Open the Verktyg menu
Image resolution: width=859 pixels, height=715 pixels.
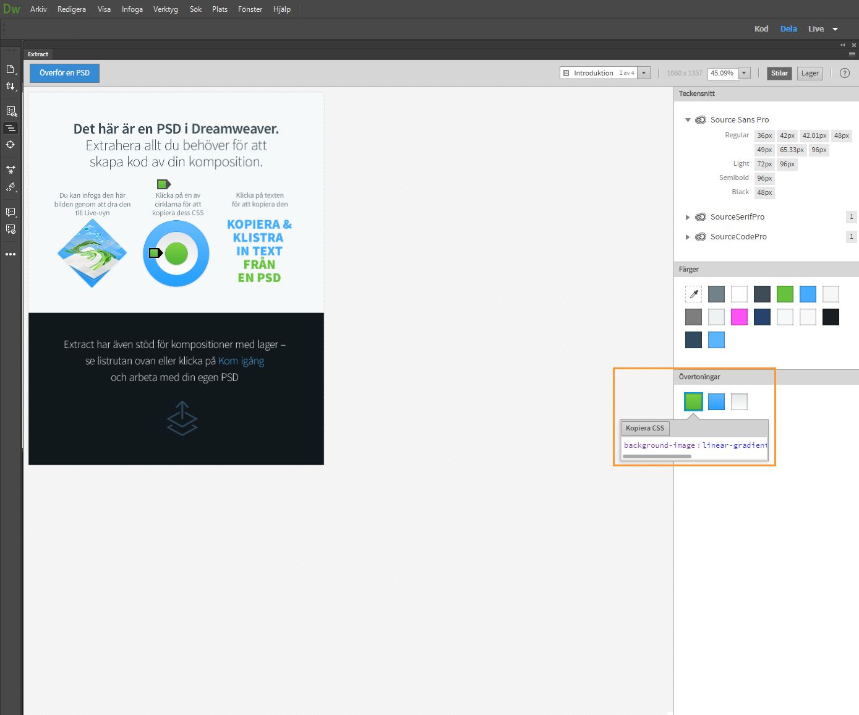(x=166, y=9)
